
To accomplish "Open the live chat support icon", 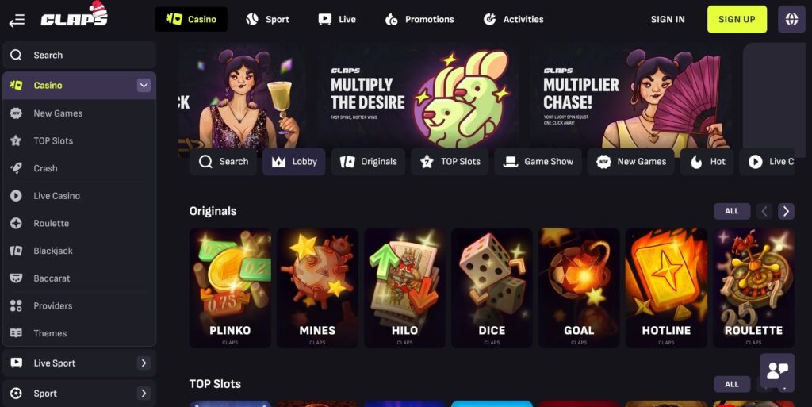I will pos(777,371).
